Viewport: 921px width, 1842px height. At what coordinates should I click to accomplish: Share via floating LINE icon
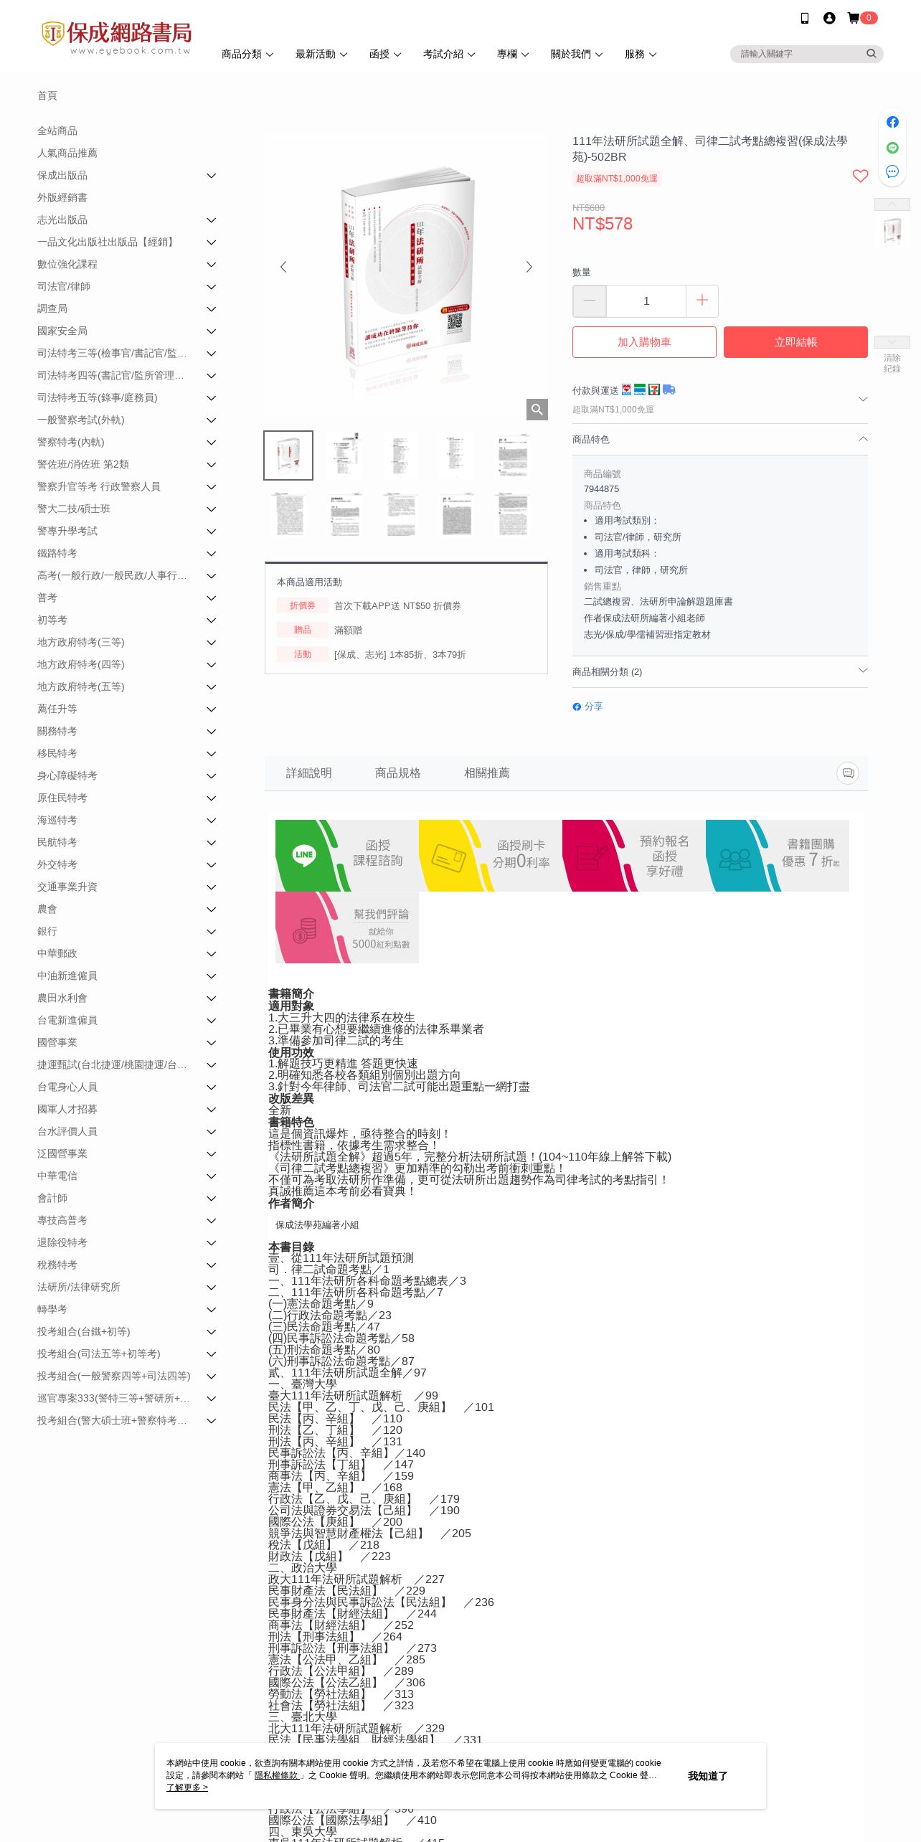pyautogui.click(x=892, y=147)
